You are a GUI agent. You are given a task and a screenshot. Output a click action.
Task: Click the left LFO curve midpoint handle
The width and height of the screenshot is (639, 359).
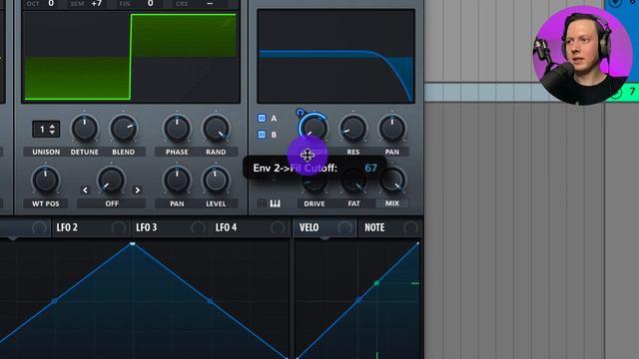click(55, 301)
